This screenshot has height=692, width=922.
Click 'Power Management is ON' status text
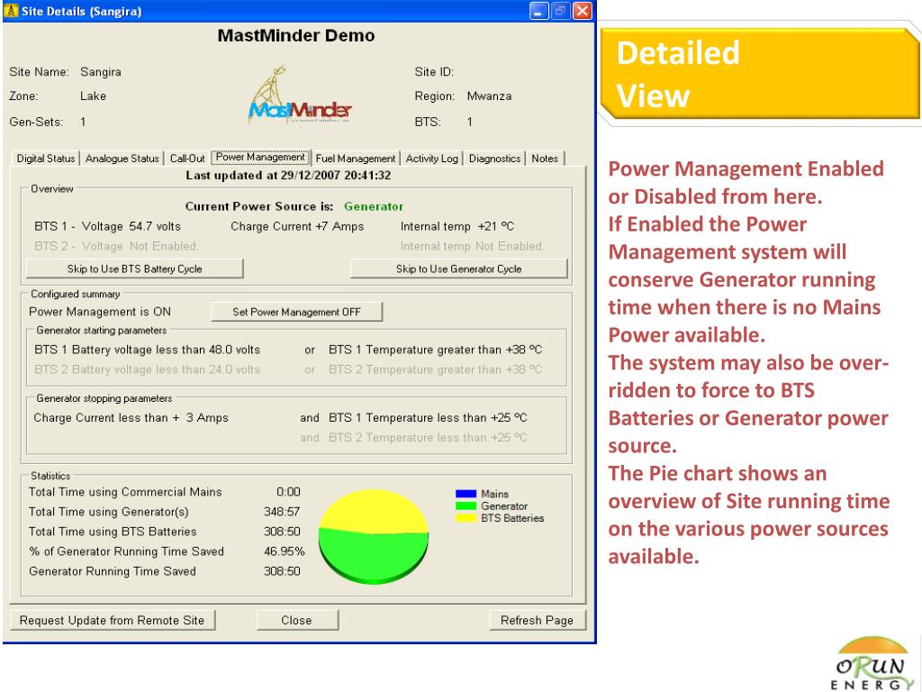tap(100, 312)
